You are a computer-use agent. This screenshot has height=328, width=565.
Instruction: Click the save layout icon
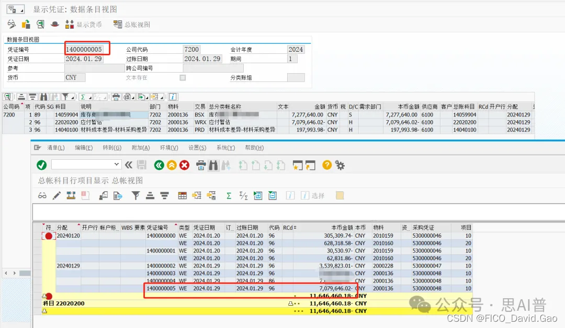211,196
